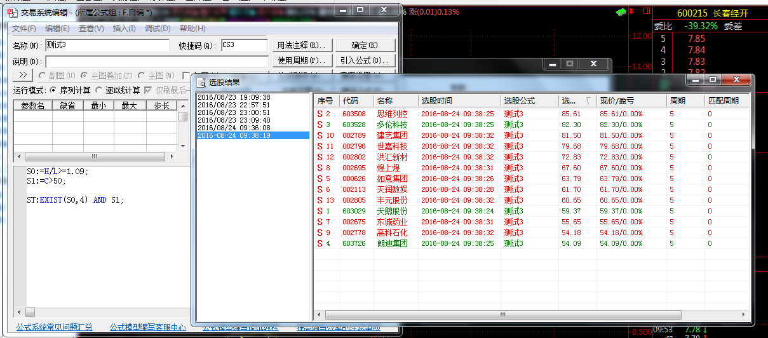Toggle the partially hidden checkbox after 主图(M)

tap(186, 76)
